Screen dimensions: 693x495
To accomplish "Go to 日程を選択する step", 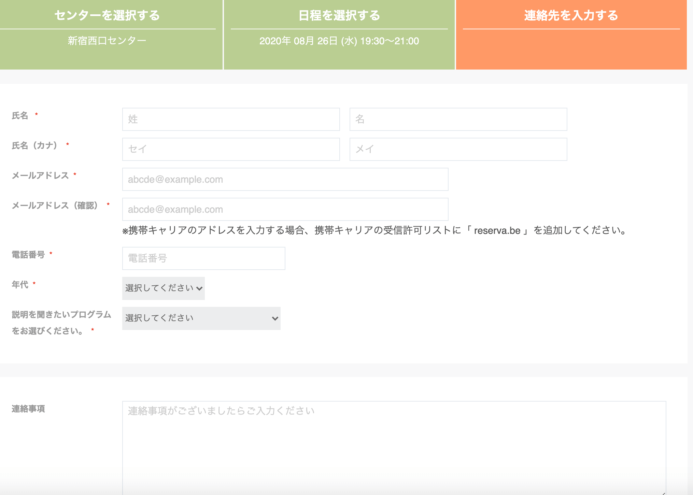I will [x=339, y=15].
